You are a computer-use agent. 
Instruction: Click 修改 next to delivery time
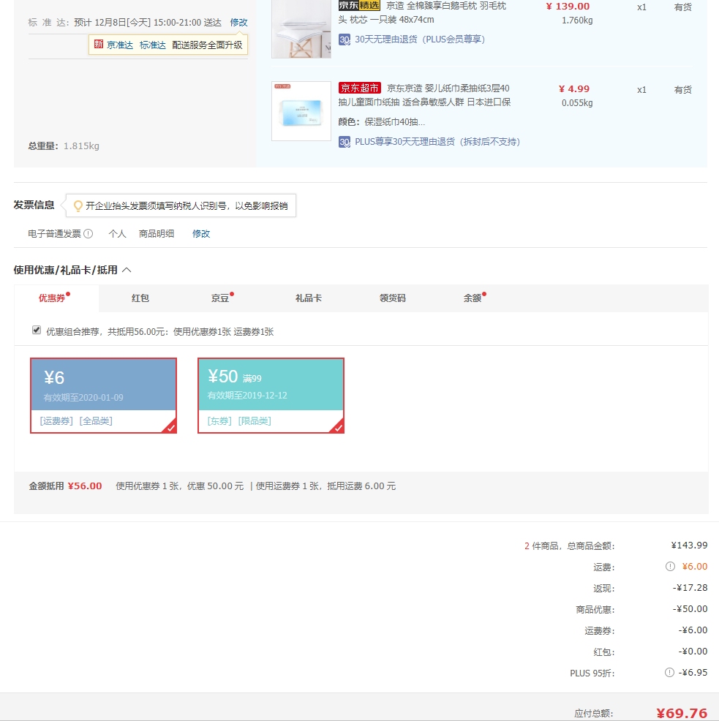pyautogui.click(x=238, y=22)
